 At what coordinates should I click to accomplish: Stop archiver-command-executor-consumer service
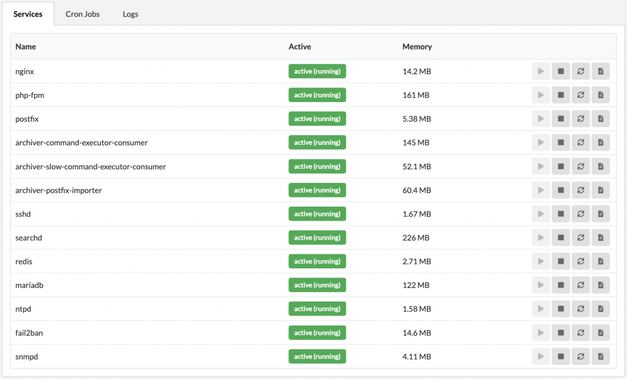pos(561,142)
